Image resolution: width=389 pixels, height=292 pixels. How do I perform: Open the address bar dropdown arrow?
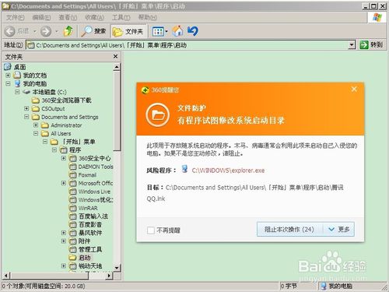click(x=352, y=45)
